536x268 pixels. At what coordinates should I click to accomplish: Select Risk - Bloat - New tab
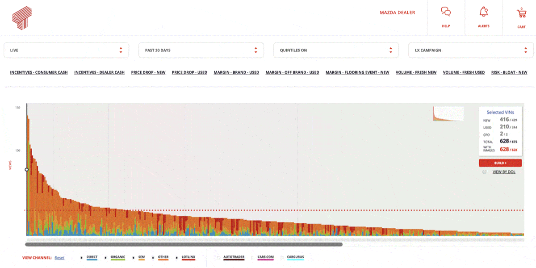click(x=509, y=72)
